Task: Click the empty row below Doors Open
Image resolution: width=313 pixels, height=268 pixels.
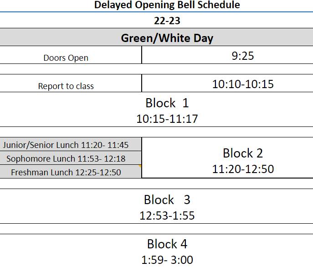Action: (157, 69)
